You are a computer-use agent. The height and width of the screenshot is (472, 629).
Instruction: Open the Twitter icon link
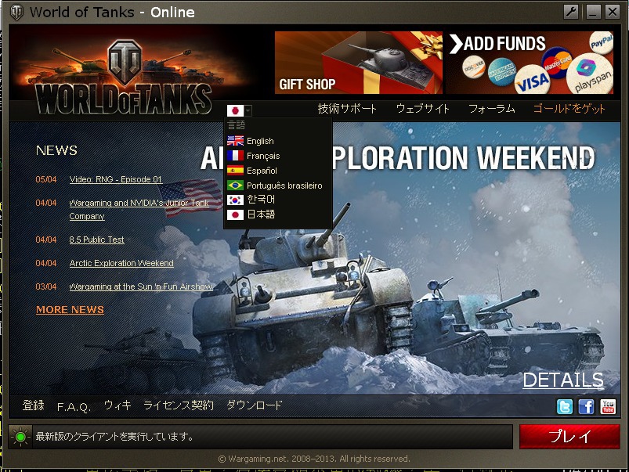(565, 406)
